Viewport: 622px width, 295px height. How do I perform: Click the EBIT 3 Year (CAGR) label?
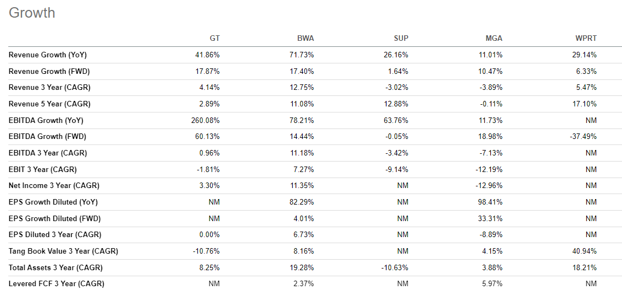click(x=42, y=169)
